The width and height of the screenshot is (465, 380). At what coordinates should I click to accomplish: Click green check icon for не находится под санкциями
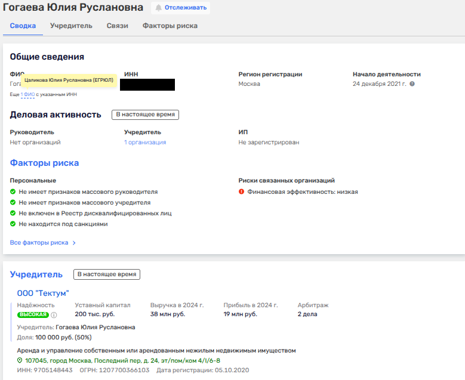pyautogui.click(x=13, y=224)
